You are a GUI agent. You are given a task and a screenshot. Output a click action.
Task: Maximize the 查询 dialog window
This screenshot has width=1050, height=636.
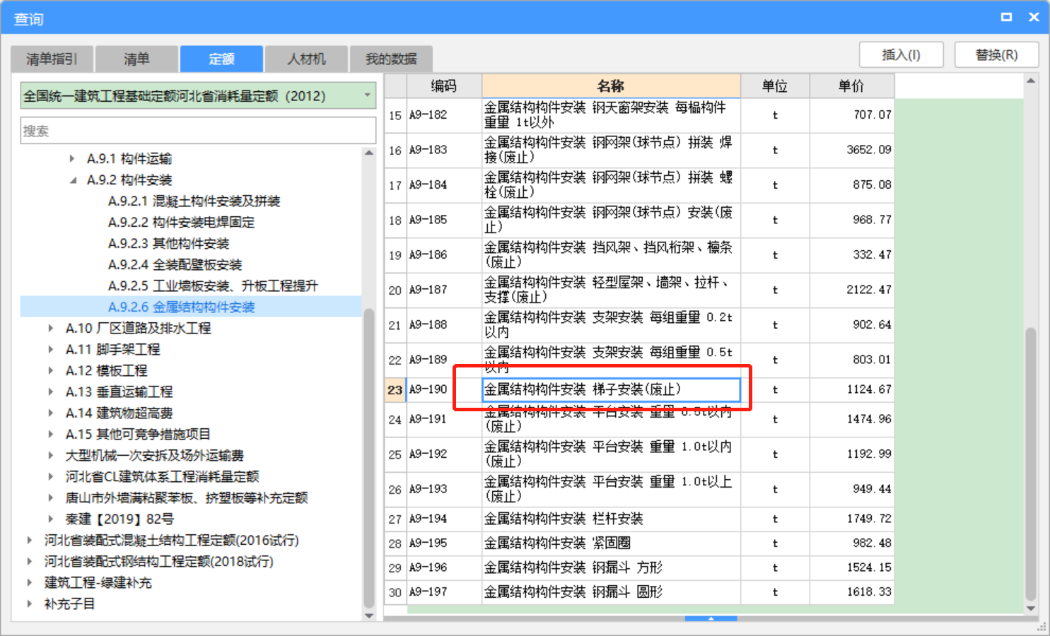click(1006, 17)
